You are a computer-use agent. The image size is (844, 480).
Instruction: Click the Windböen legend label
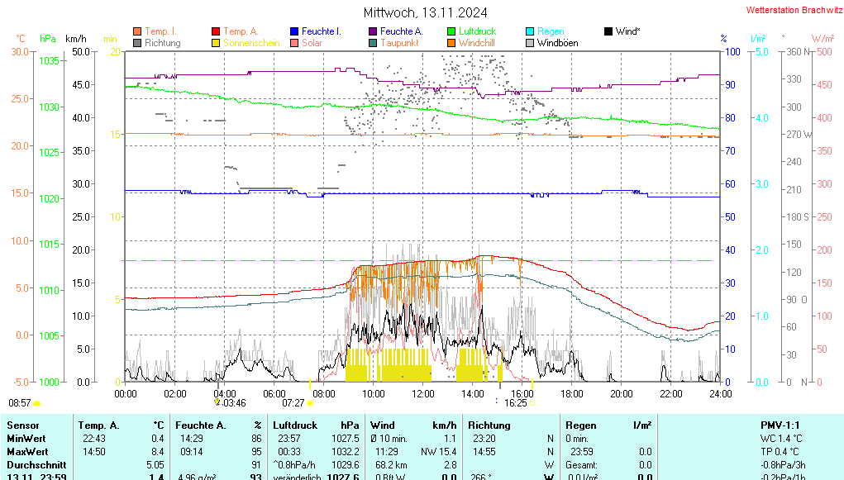557,43
